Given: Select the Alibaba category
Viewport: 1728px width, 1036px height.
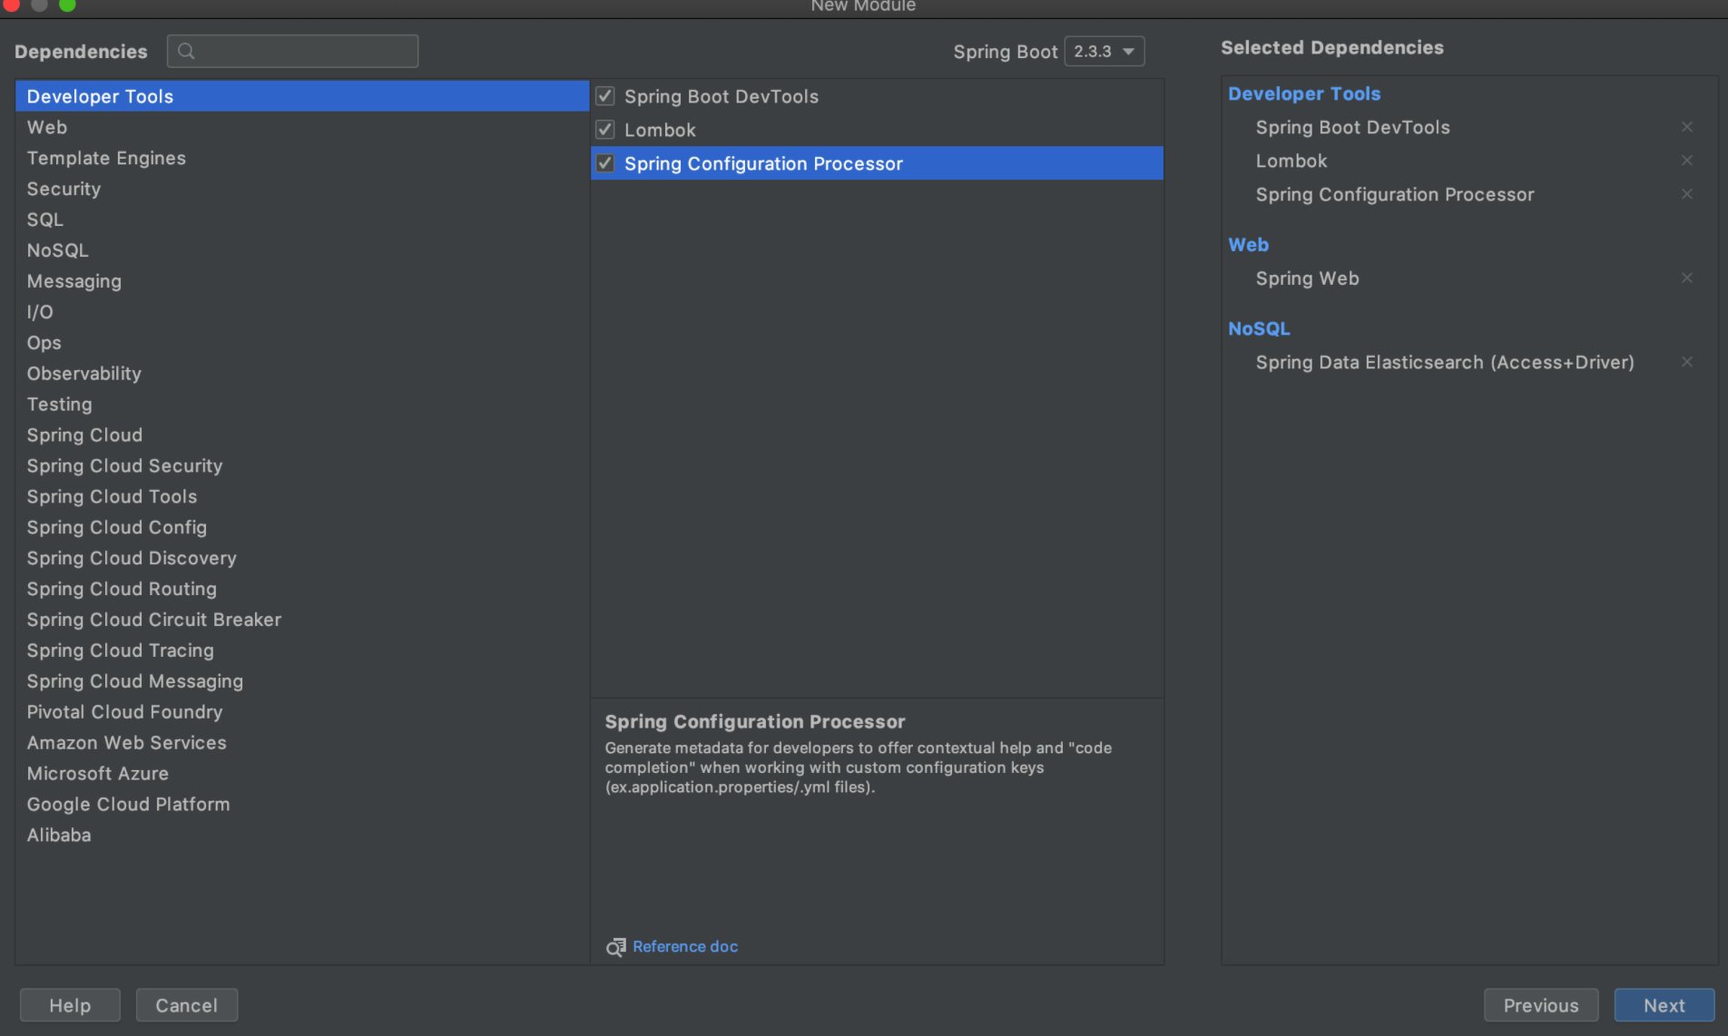Looking at the screenshot, I should [302, 836].
